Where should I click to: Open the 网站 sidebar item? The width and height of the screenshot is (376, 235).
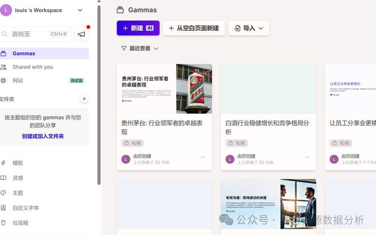pos(44,80)
